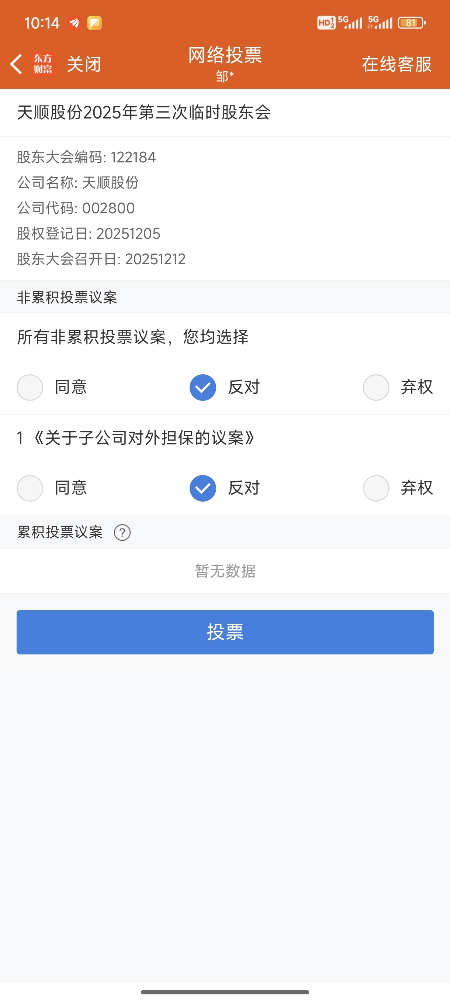Tap the back arrow in header
The width and height of the screenshot is (450, 1001).
16,64
